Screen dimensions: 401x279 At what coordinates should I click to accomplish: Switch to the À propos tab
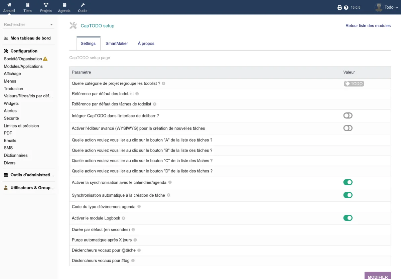[x=146, y=43]
